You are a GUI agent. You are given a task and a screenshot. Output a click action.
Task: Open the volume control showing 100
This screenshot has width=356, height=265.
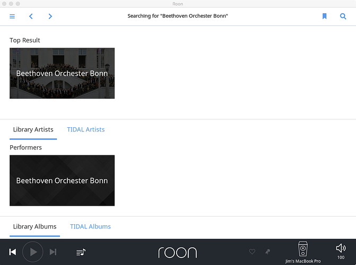(x=341, y=251)
